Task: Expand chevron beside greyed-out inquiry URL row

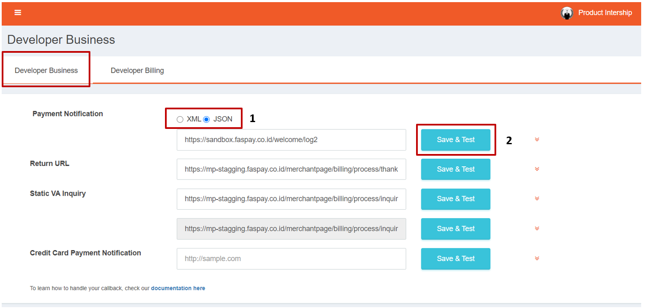Action: click(537, 228)
